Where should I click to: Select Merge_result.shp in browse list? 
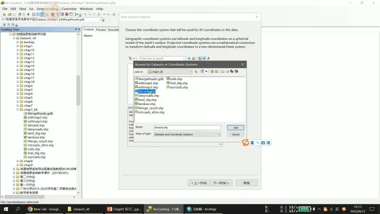[149, 108]
